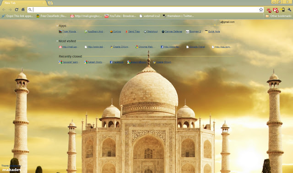The height and width of the screenshot is (173, 293).
Task: Select the New Tab tab
Action: [x=23, y=3]
